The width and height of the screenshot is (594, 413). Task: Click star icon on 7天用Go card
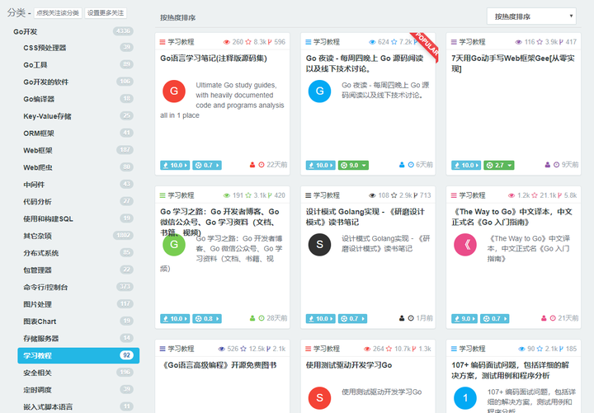click(540, 42)
